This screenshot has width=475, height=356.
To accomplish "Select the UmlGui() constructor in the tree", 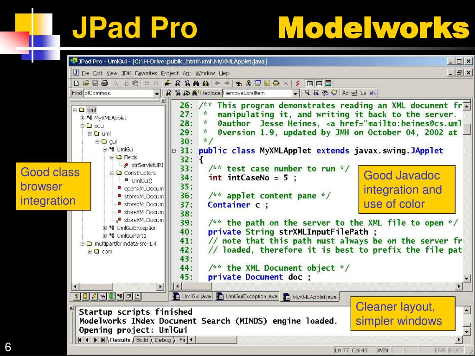I will pyautogui.click(x=142, y=181).
